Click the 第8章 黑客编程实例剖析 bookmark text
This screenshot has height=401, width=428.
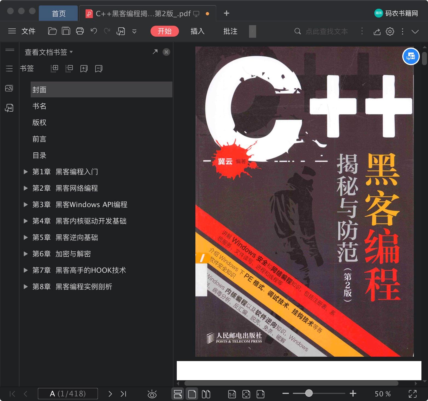click(72, 287)
